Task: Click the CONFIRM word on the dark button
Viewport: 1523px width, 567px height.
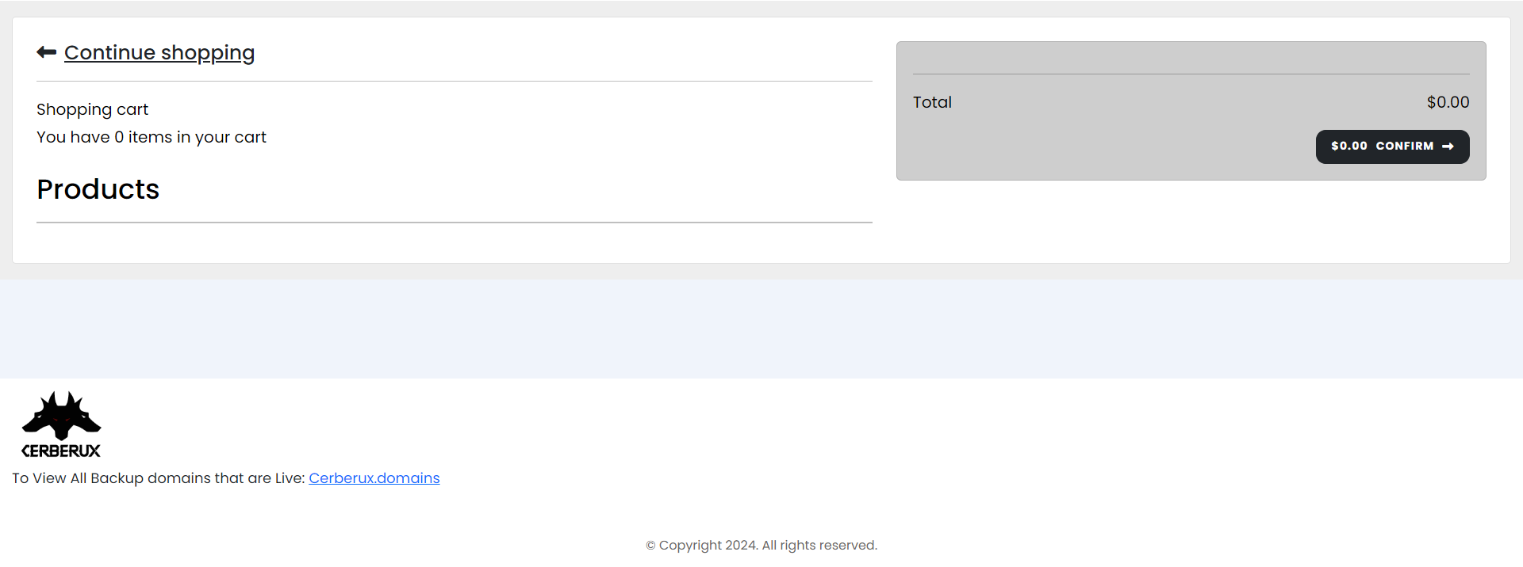Action: [x=1405, y=147]
